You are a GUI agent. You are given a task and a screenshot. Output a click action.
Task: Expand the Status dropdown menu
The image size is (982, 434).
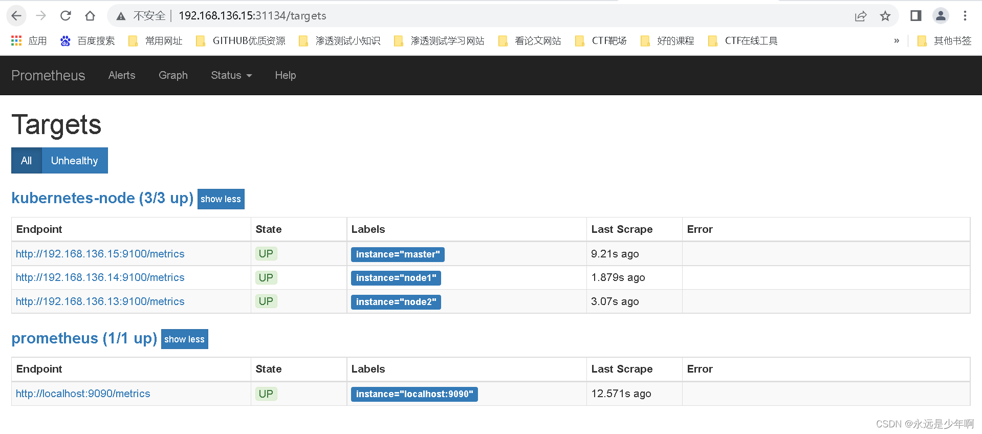click(x=231, y=75)
